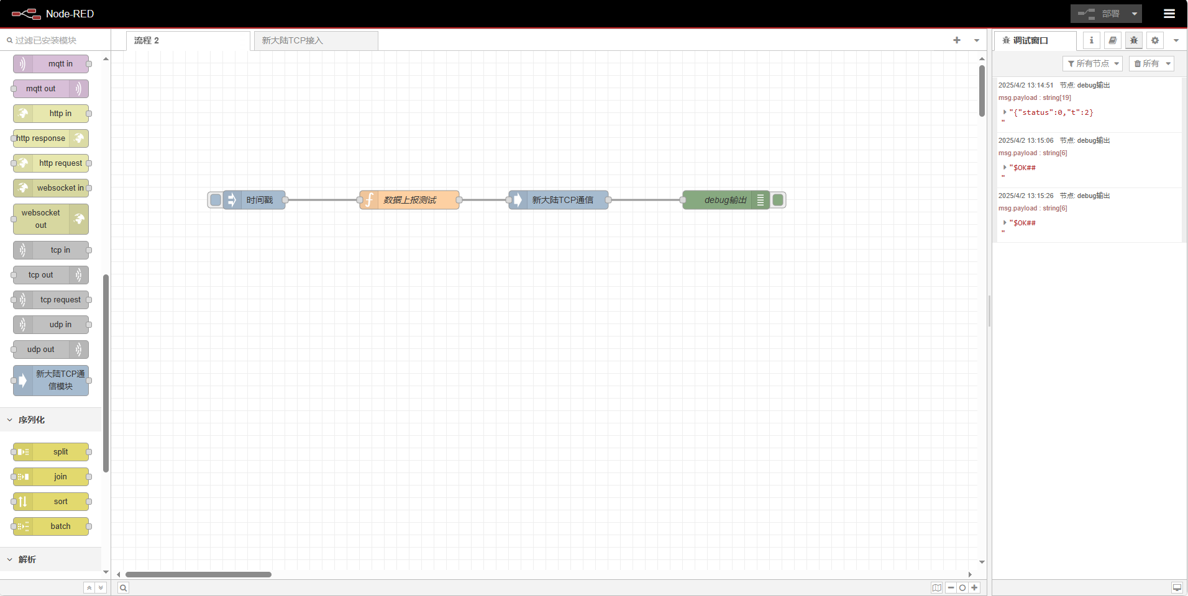Open the info sidebar panel icon

pyautogui.click(x=1092, y=40)
